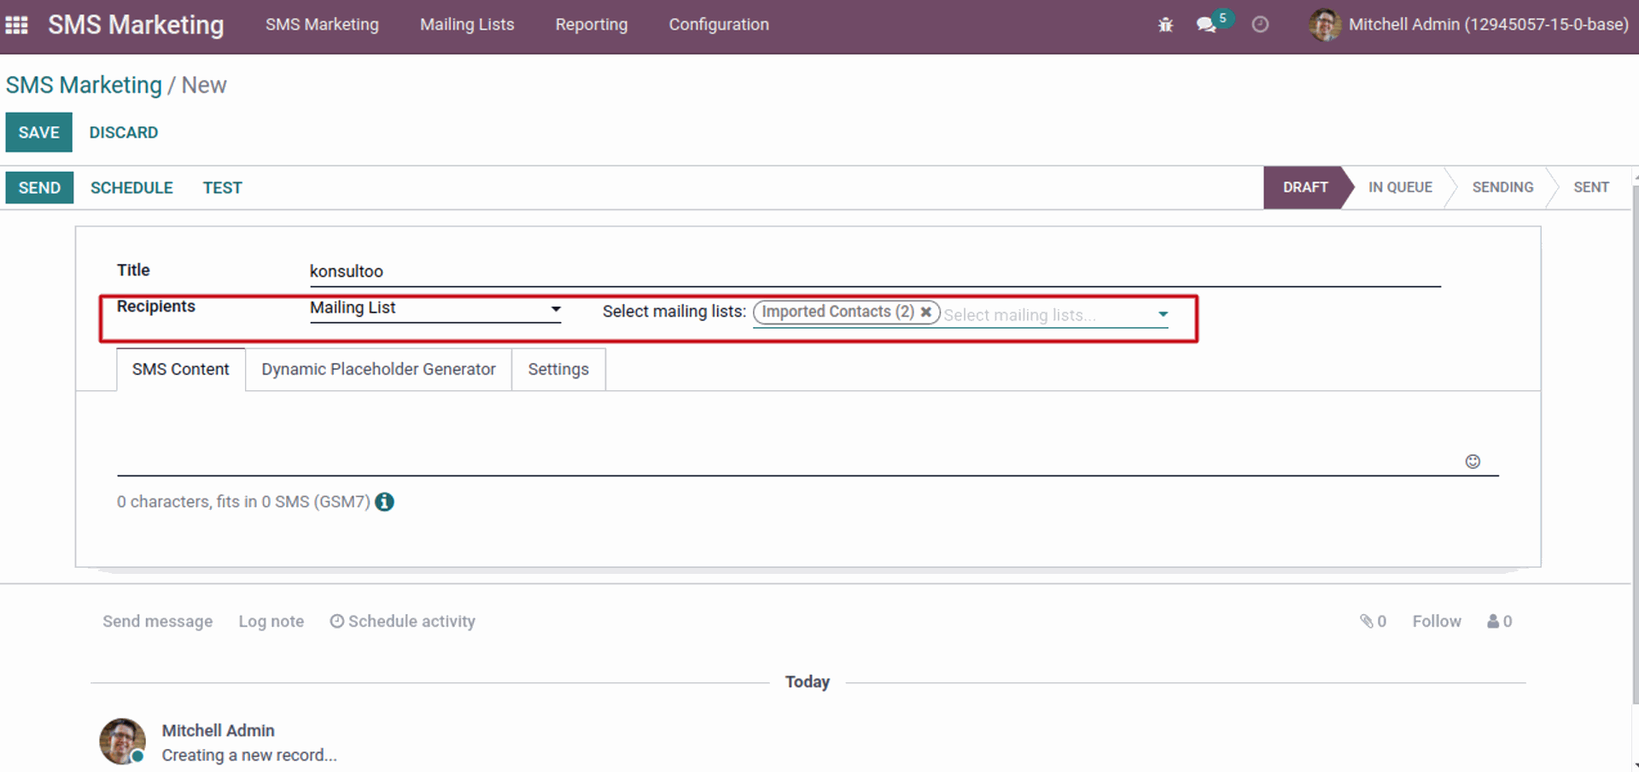Open the conversations chat icon
The image size is (1639, 772).
1206,25
